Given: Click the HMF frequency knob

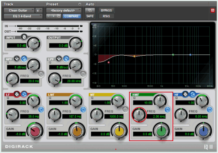Looking at the screenshot, I should (139, 114).
